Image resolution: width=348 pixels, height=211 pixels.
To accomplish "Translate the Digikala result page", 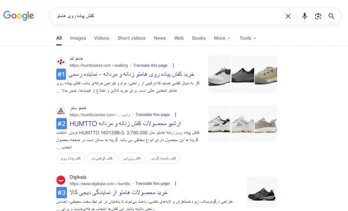I will pyautogui.click(x=152, y=184).
